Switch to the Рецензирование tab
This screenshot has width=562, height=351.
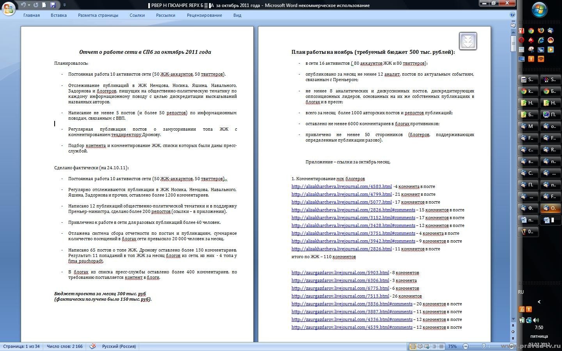(x=204, y=15)
